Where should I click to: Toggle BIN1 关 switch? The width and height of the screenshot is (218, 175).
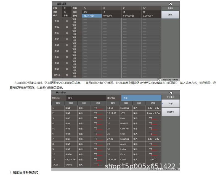[67, 21]
